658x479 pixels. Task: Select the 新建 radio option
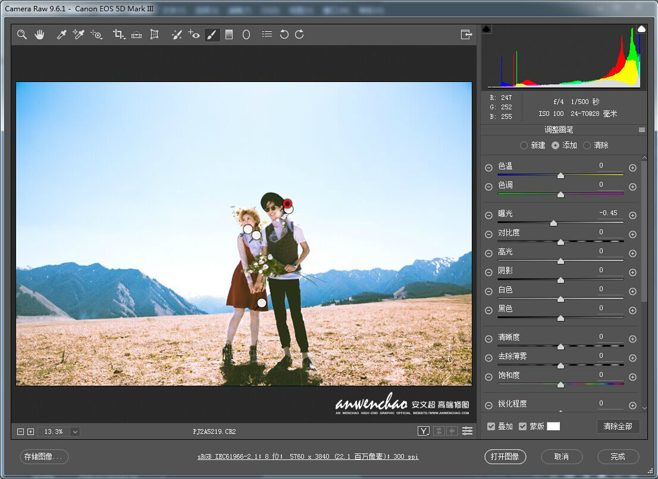[524, 146]
